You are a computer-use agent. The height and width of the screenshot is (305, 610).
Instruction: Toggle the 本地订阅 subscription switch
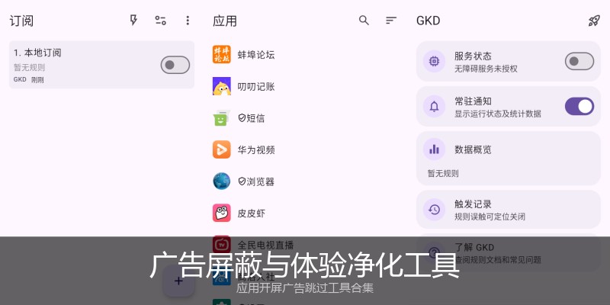[x=175, y=65]
